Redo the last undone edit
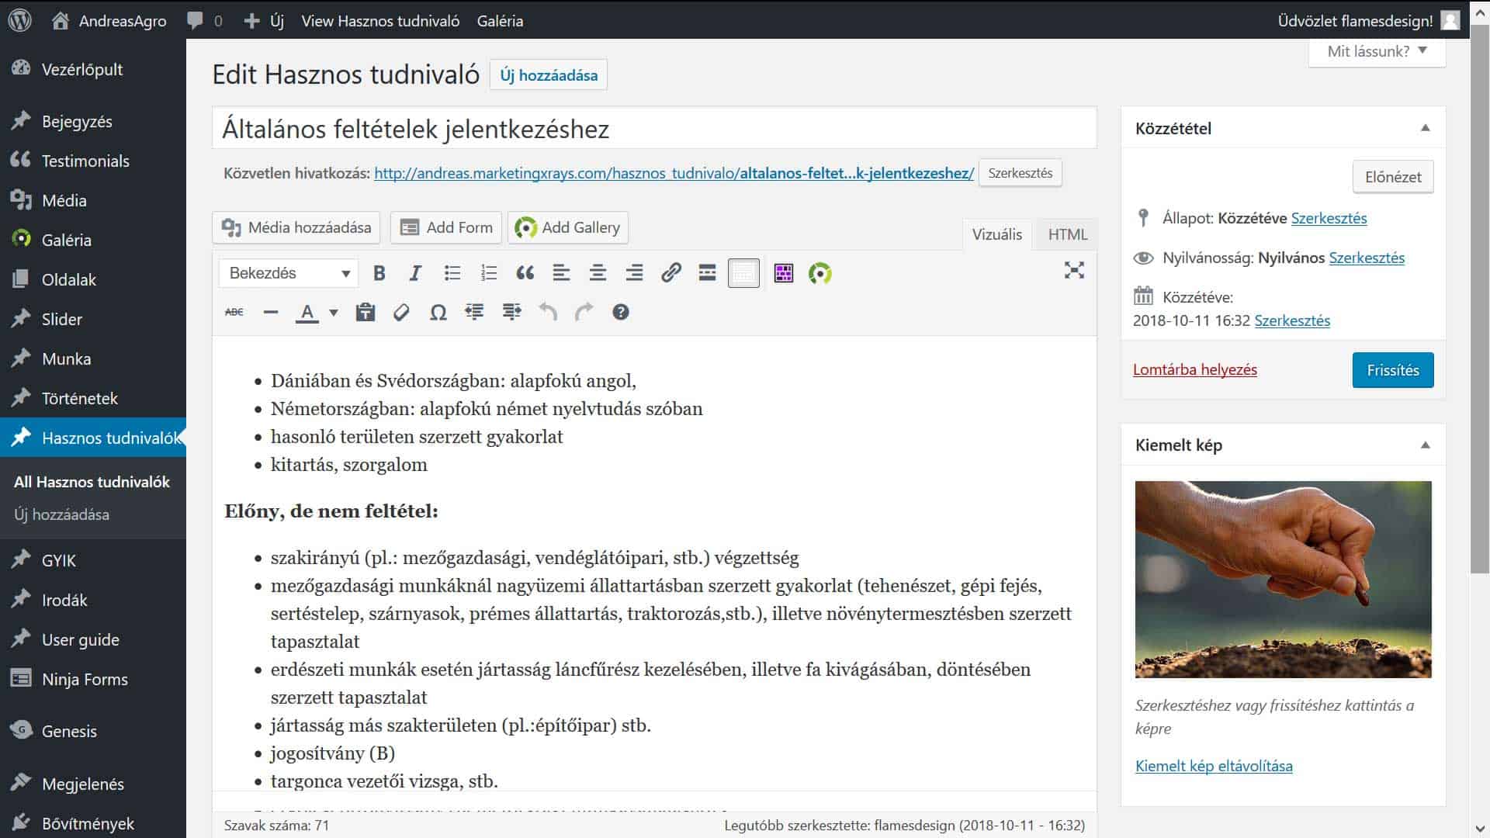Image resolution: width=1490 pixels, height=838 pixels. pos(584,312)
